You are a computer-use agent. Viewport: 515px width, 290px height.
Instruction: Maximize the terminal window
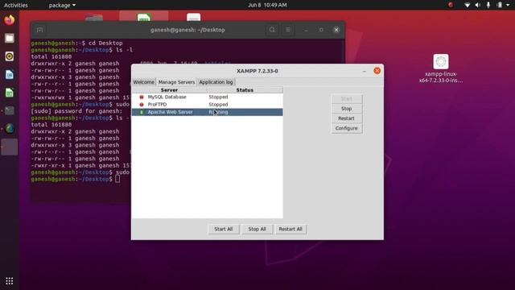pyautogui.click(x=321, y=30)
